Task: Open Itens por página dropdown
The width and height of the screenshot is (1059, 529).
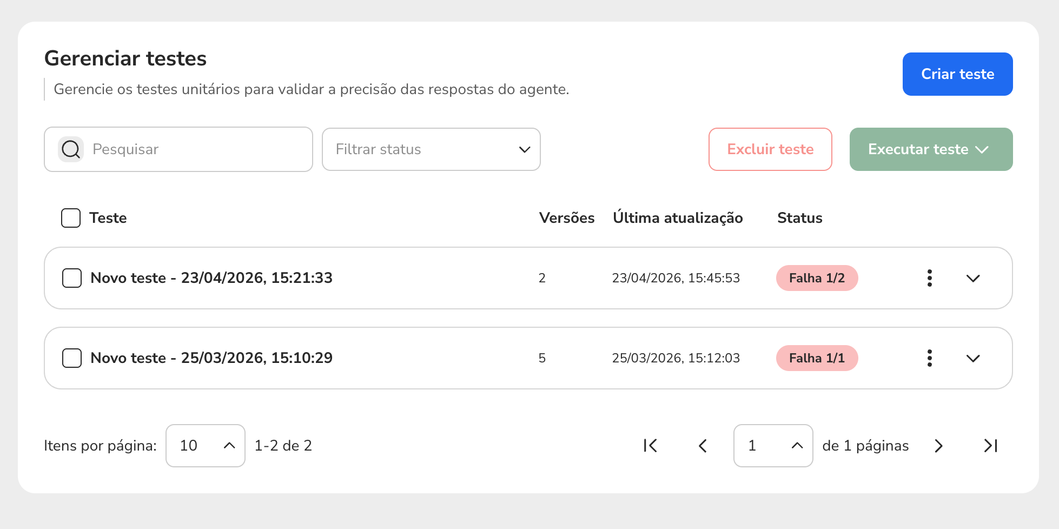Action: tap(206, 446)
